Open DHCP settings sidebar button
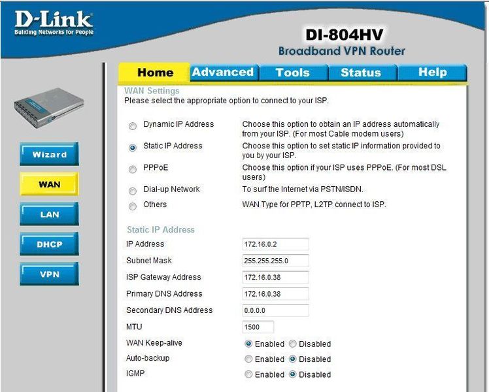Screen dimensions: 489x392 tap(49, 244)
